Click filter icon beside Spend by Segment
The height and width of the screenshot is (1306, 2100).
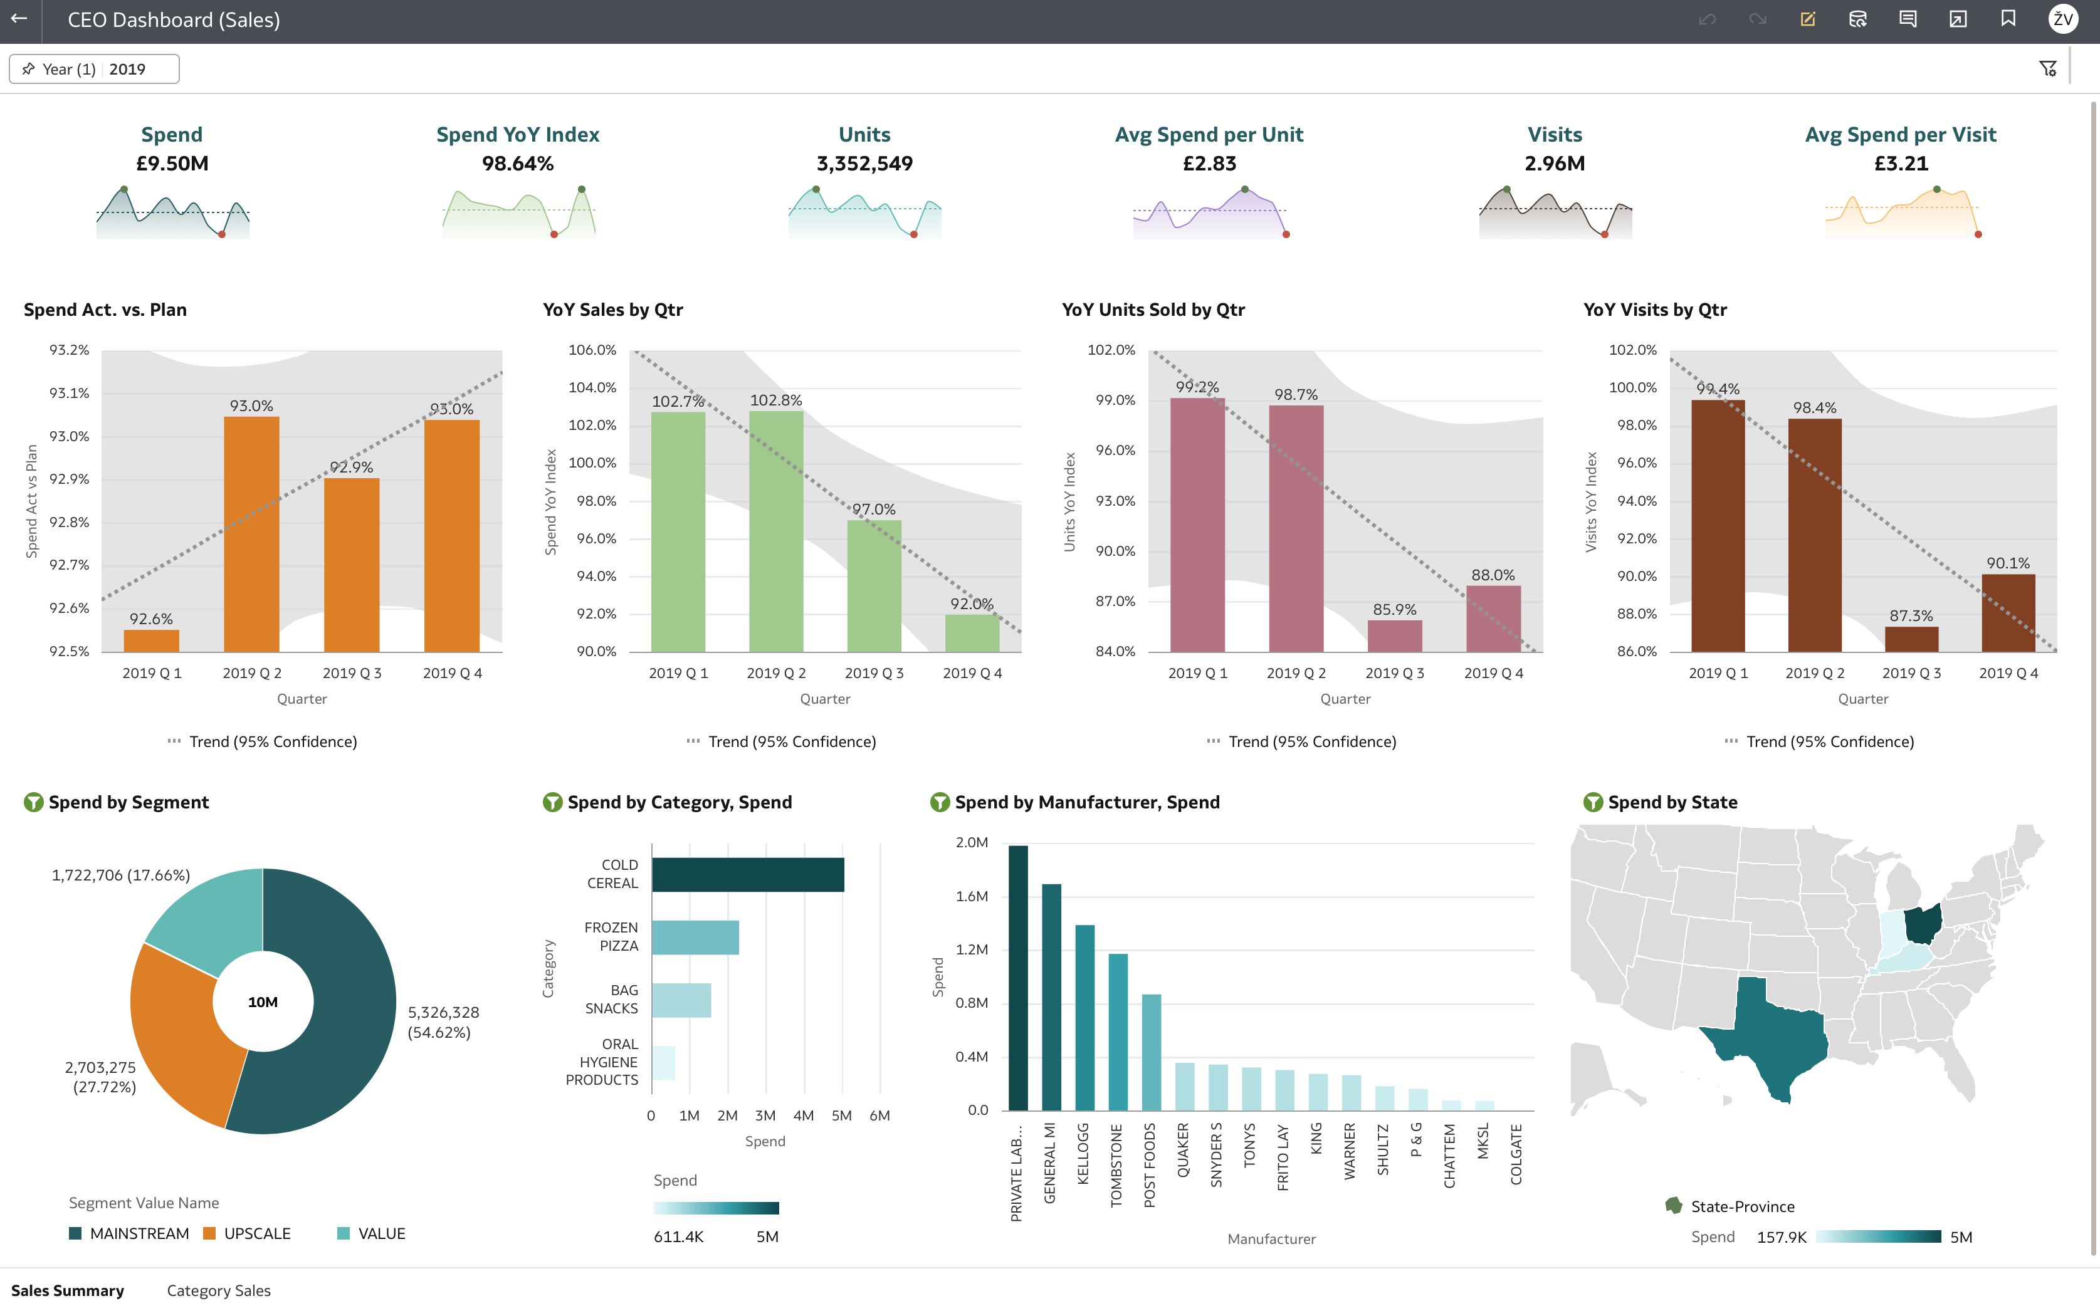[34, 802]
